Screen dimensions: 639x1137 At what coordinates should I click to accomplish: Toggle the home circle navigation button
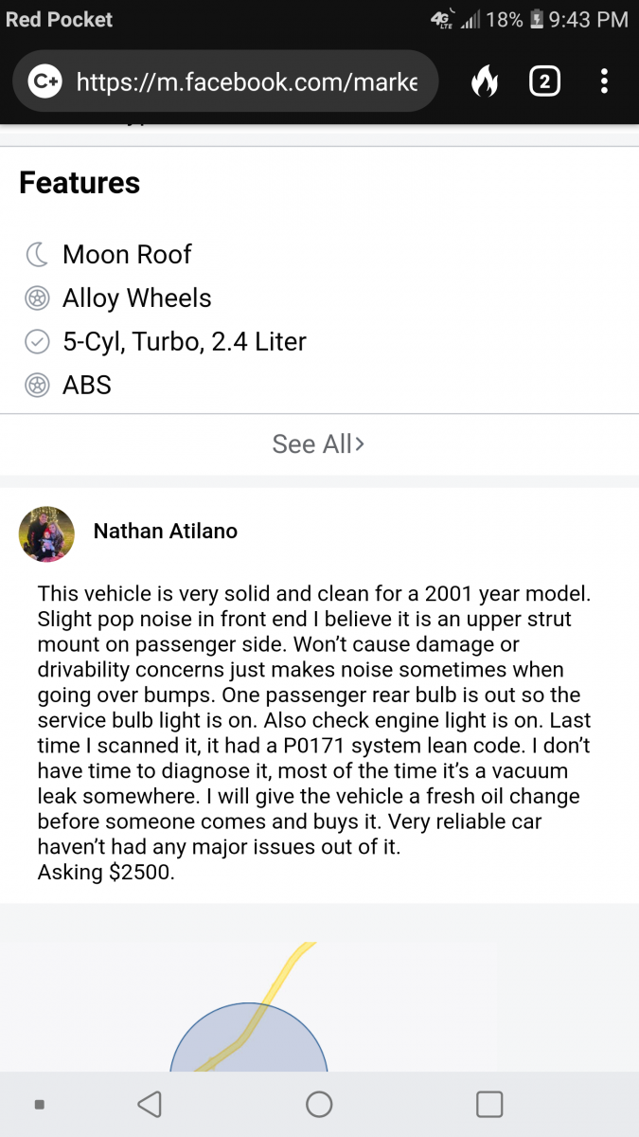(319, 1103)
